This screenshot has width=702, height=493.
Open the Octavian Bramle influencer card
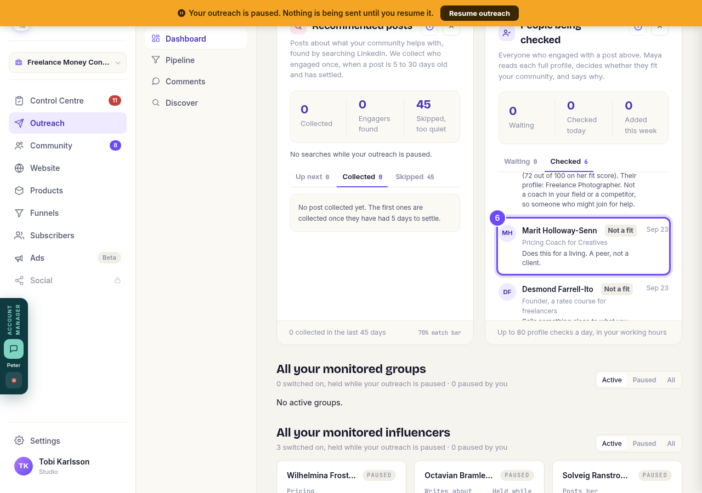tap(479, 477)
